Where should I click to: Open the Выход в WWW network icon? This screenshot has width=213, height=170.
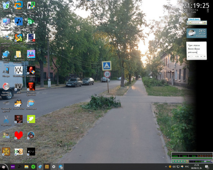point(6,57)
